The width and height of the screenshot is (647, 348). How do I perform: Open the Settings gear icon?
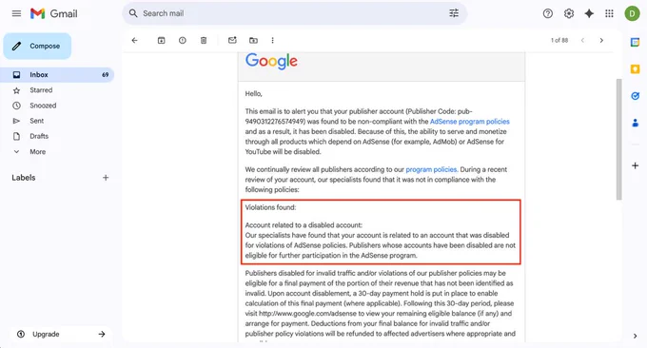click(x=569, y=13)
